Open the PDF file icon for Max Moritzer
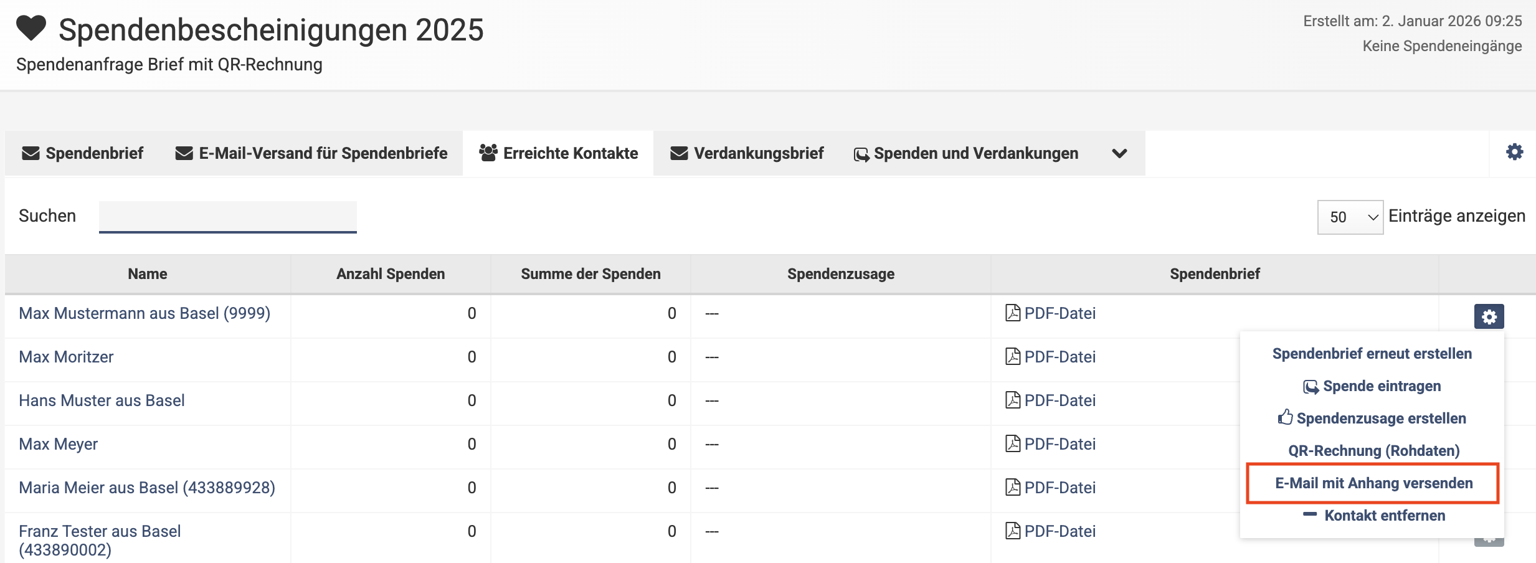 click(1013, 357)
